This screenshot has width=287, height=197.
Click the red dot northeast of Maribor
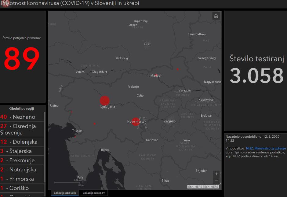point(177,69)
